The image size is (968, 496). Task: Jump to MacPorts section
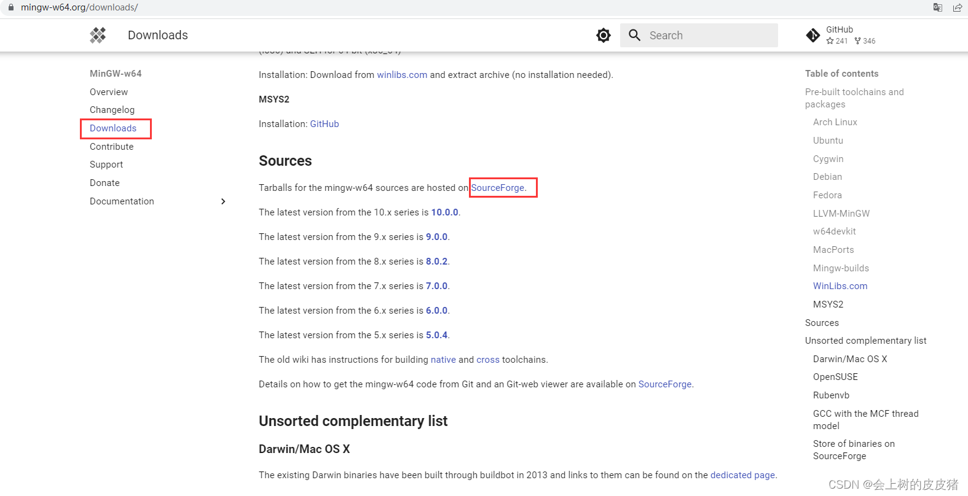click(x=833, y=250)
